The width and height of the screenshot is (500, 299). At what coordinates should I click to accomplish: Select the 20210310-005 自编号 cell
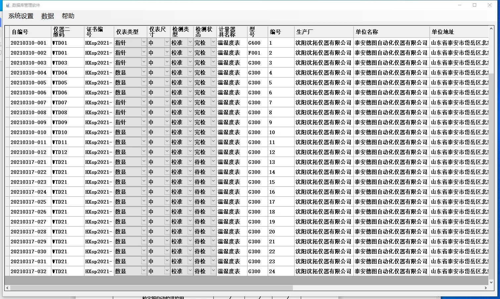pos(30,82)
